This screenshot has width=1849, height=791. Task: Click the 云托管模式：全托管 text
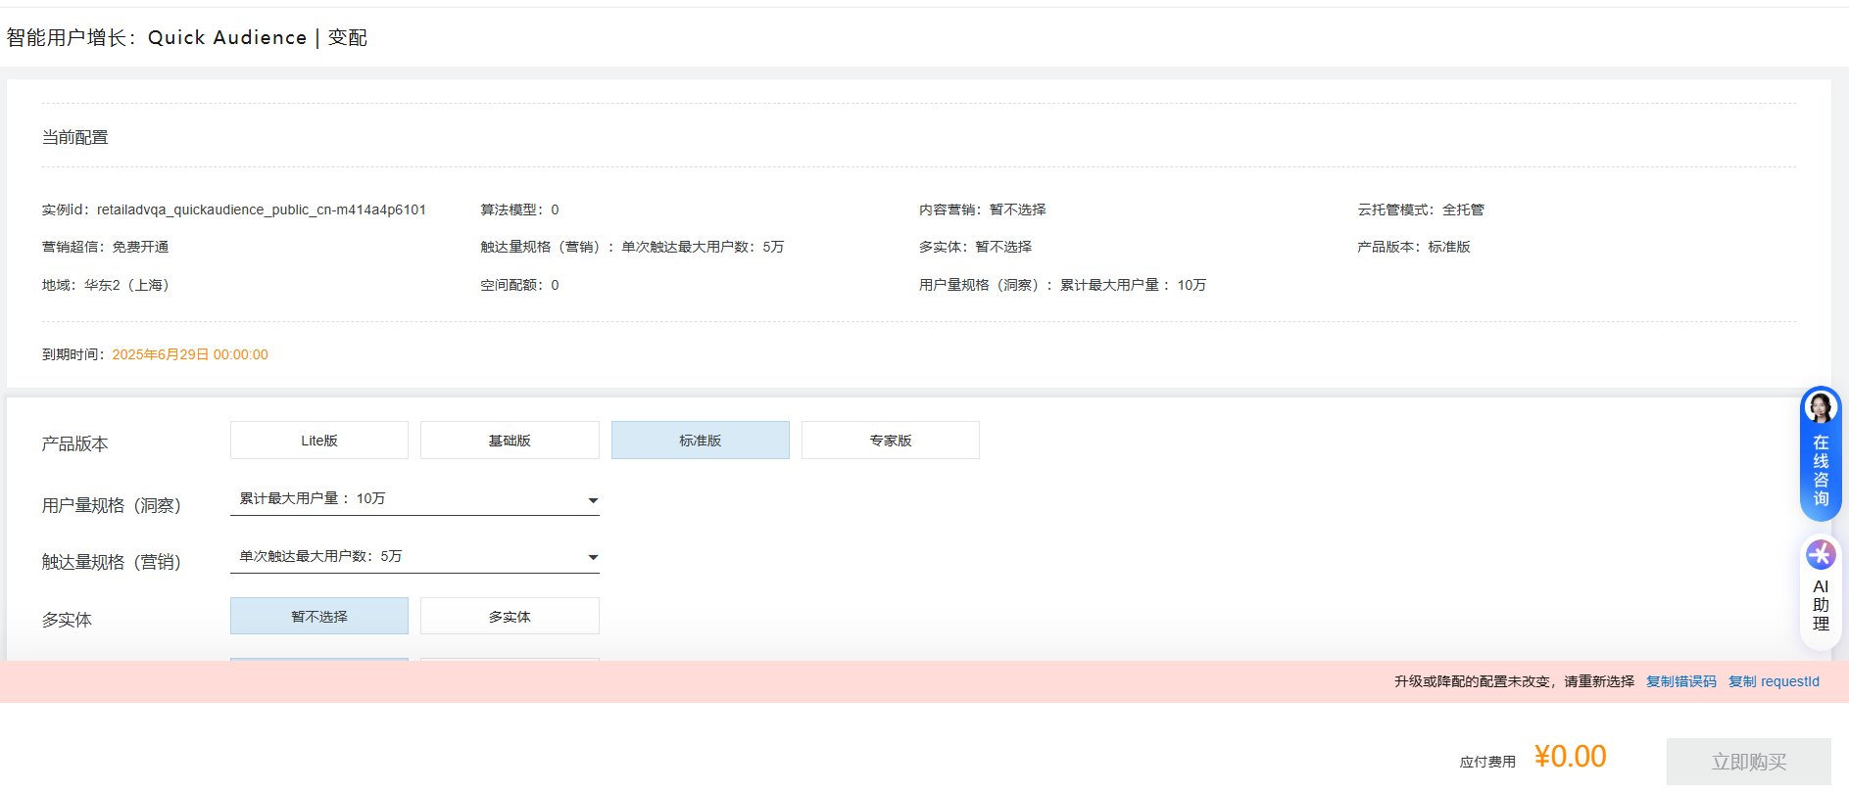point(1421,209)
